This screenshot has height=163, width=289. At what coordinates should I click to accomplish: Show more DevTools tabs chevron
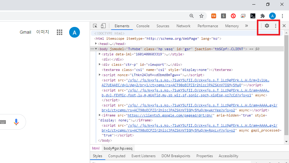246,26
